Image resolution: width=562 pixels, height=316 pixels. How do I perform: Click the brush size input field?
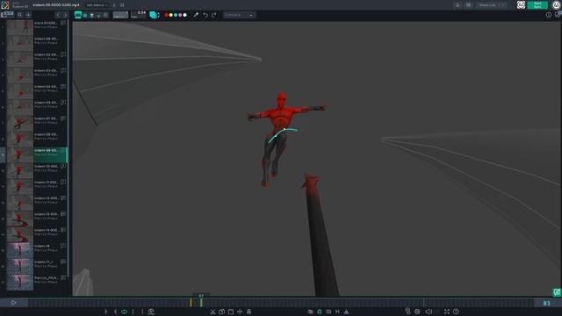(120, 15)
